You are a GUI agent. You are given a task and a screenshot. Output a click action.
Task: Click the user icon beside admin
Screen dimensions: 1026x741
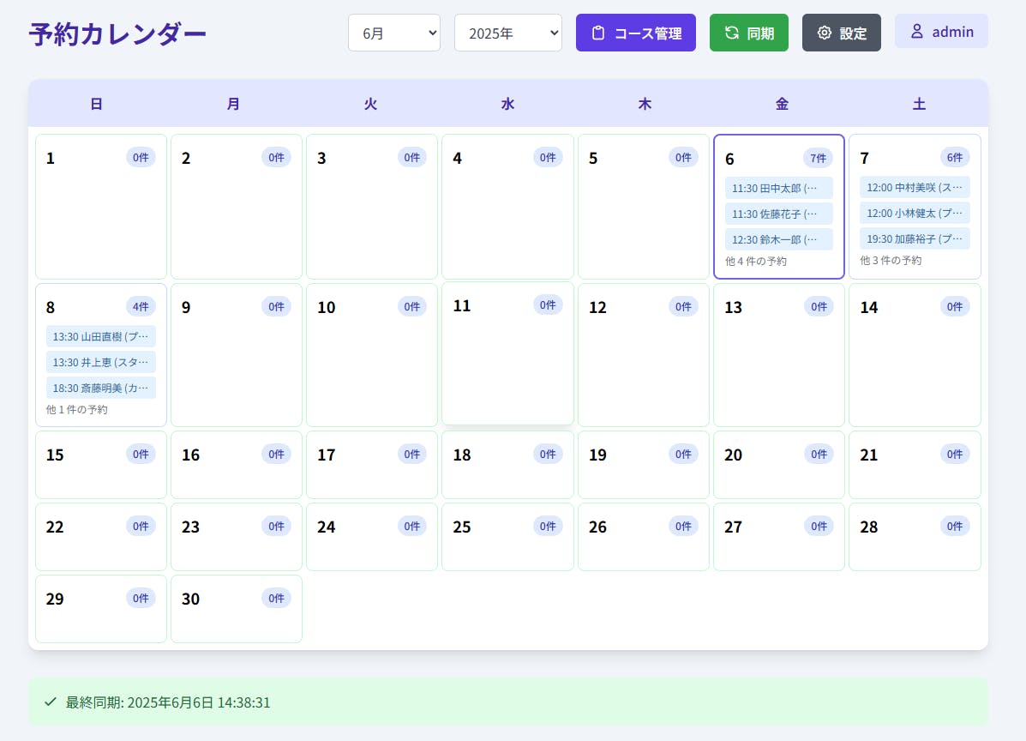[x=916, y=32]
